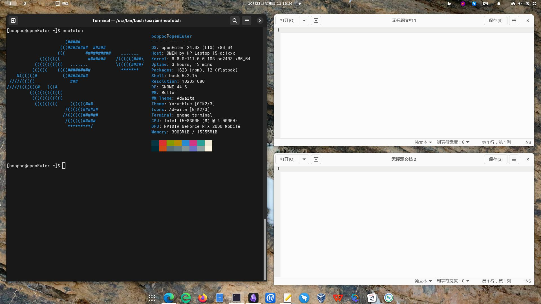Launch Firefox from the dock
This screenshot has width=541, height=304.
(x=203, y=298)
